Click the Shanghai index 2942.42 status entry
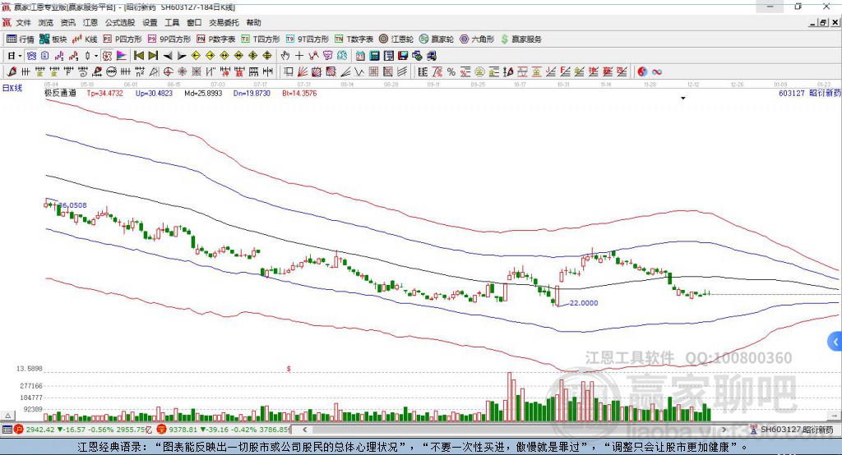842x455 pixels. (81, 430)
